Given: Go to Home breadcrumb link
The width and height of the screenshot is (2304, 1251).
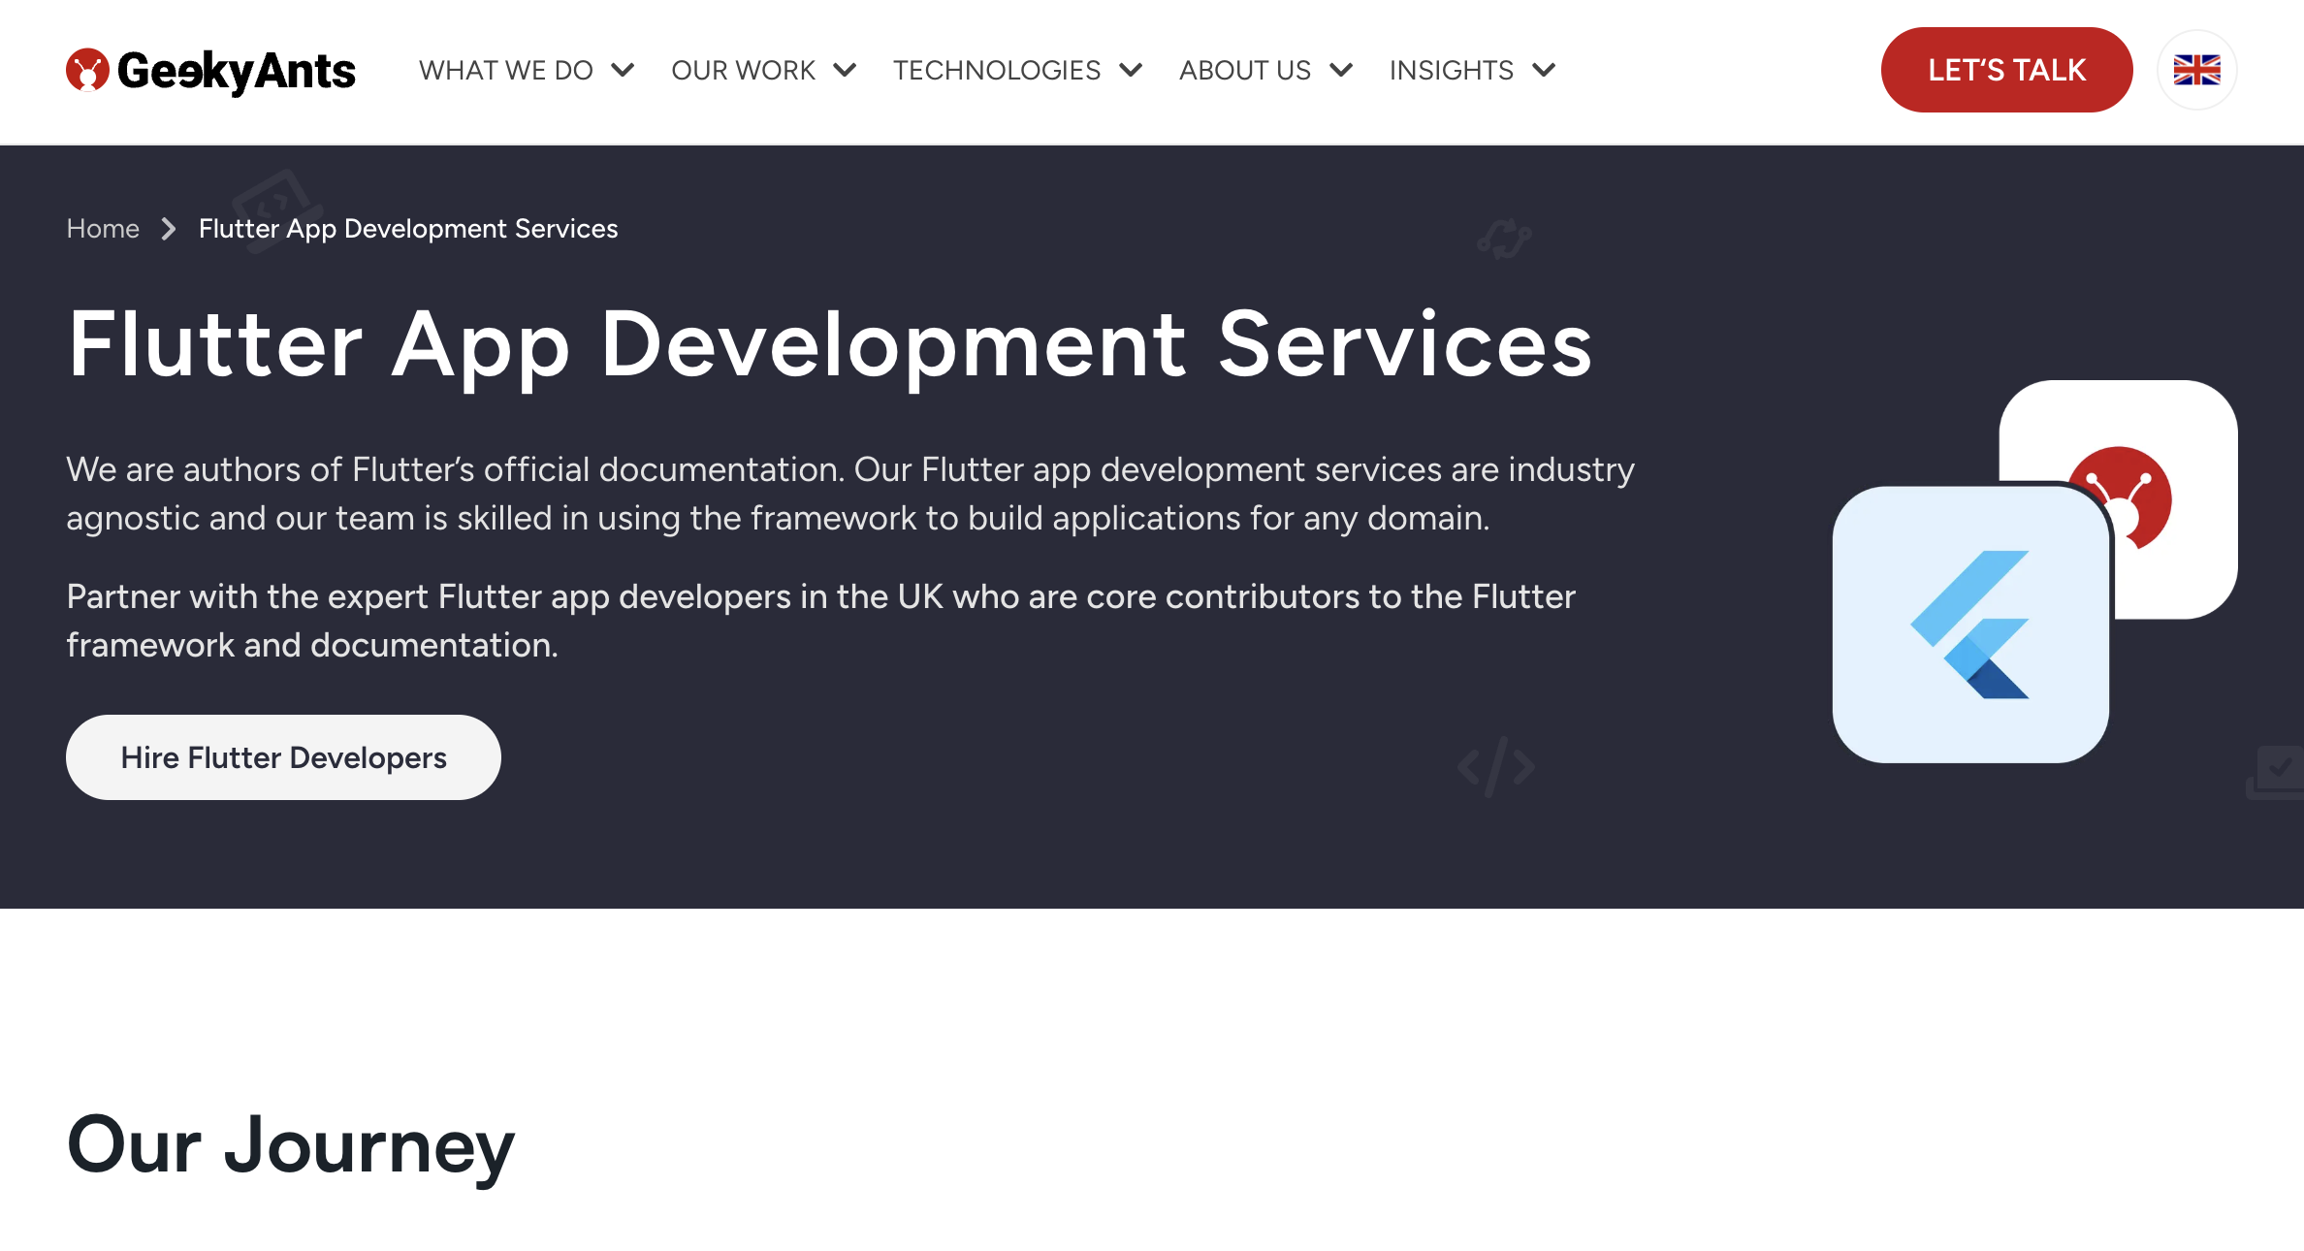Looking at the screenshot, I should click(103, 229).
